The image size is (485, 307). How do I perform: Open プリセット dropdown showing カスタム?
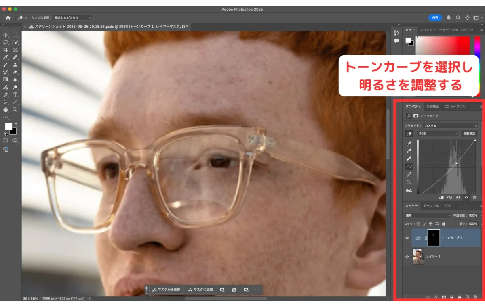pos(451,126)
